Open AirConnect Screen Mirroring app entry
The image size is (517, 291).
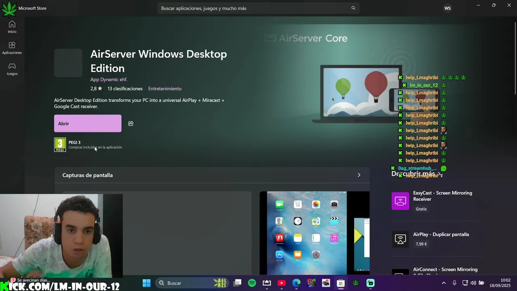(436, 271)
